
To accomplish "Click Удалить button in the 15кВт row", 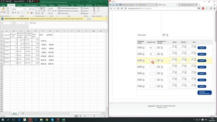I will click(x=202, y=48).
